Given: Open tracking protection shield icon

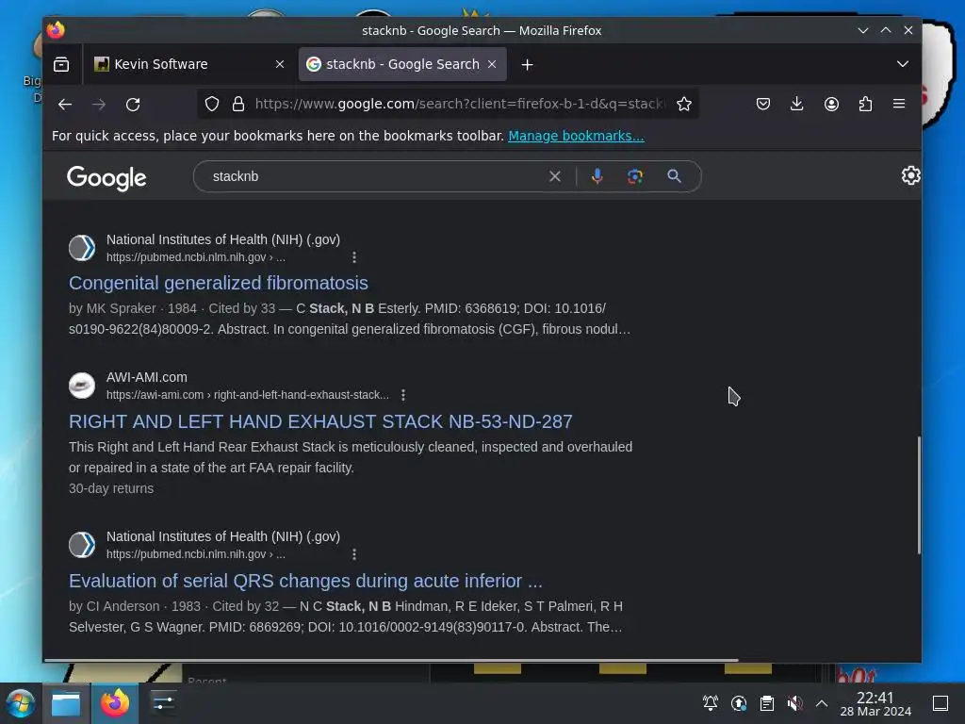Looking at the screenshot, I should click(212, 104).
